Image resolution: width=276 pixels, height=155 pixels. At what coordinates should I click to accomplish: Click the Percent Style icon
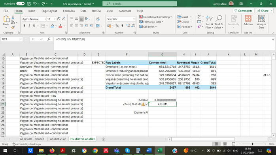tap(117, 26)
